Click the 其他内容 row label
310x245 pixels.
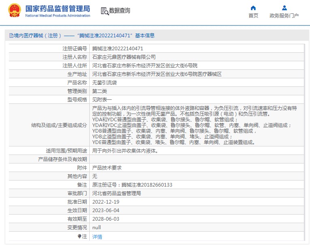coord(77,176)
